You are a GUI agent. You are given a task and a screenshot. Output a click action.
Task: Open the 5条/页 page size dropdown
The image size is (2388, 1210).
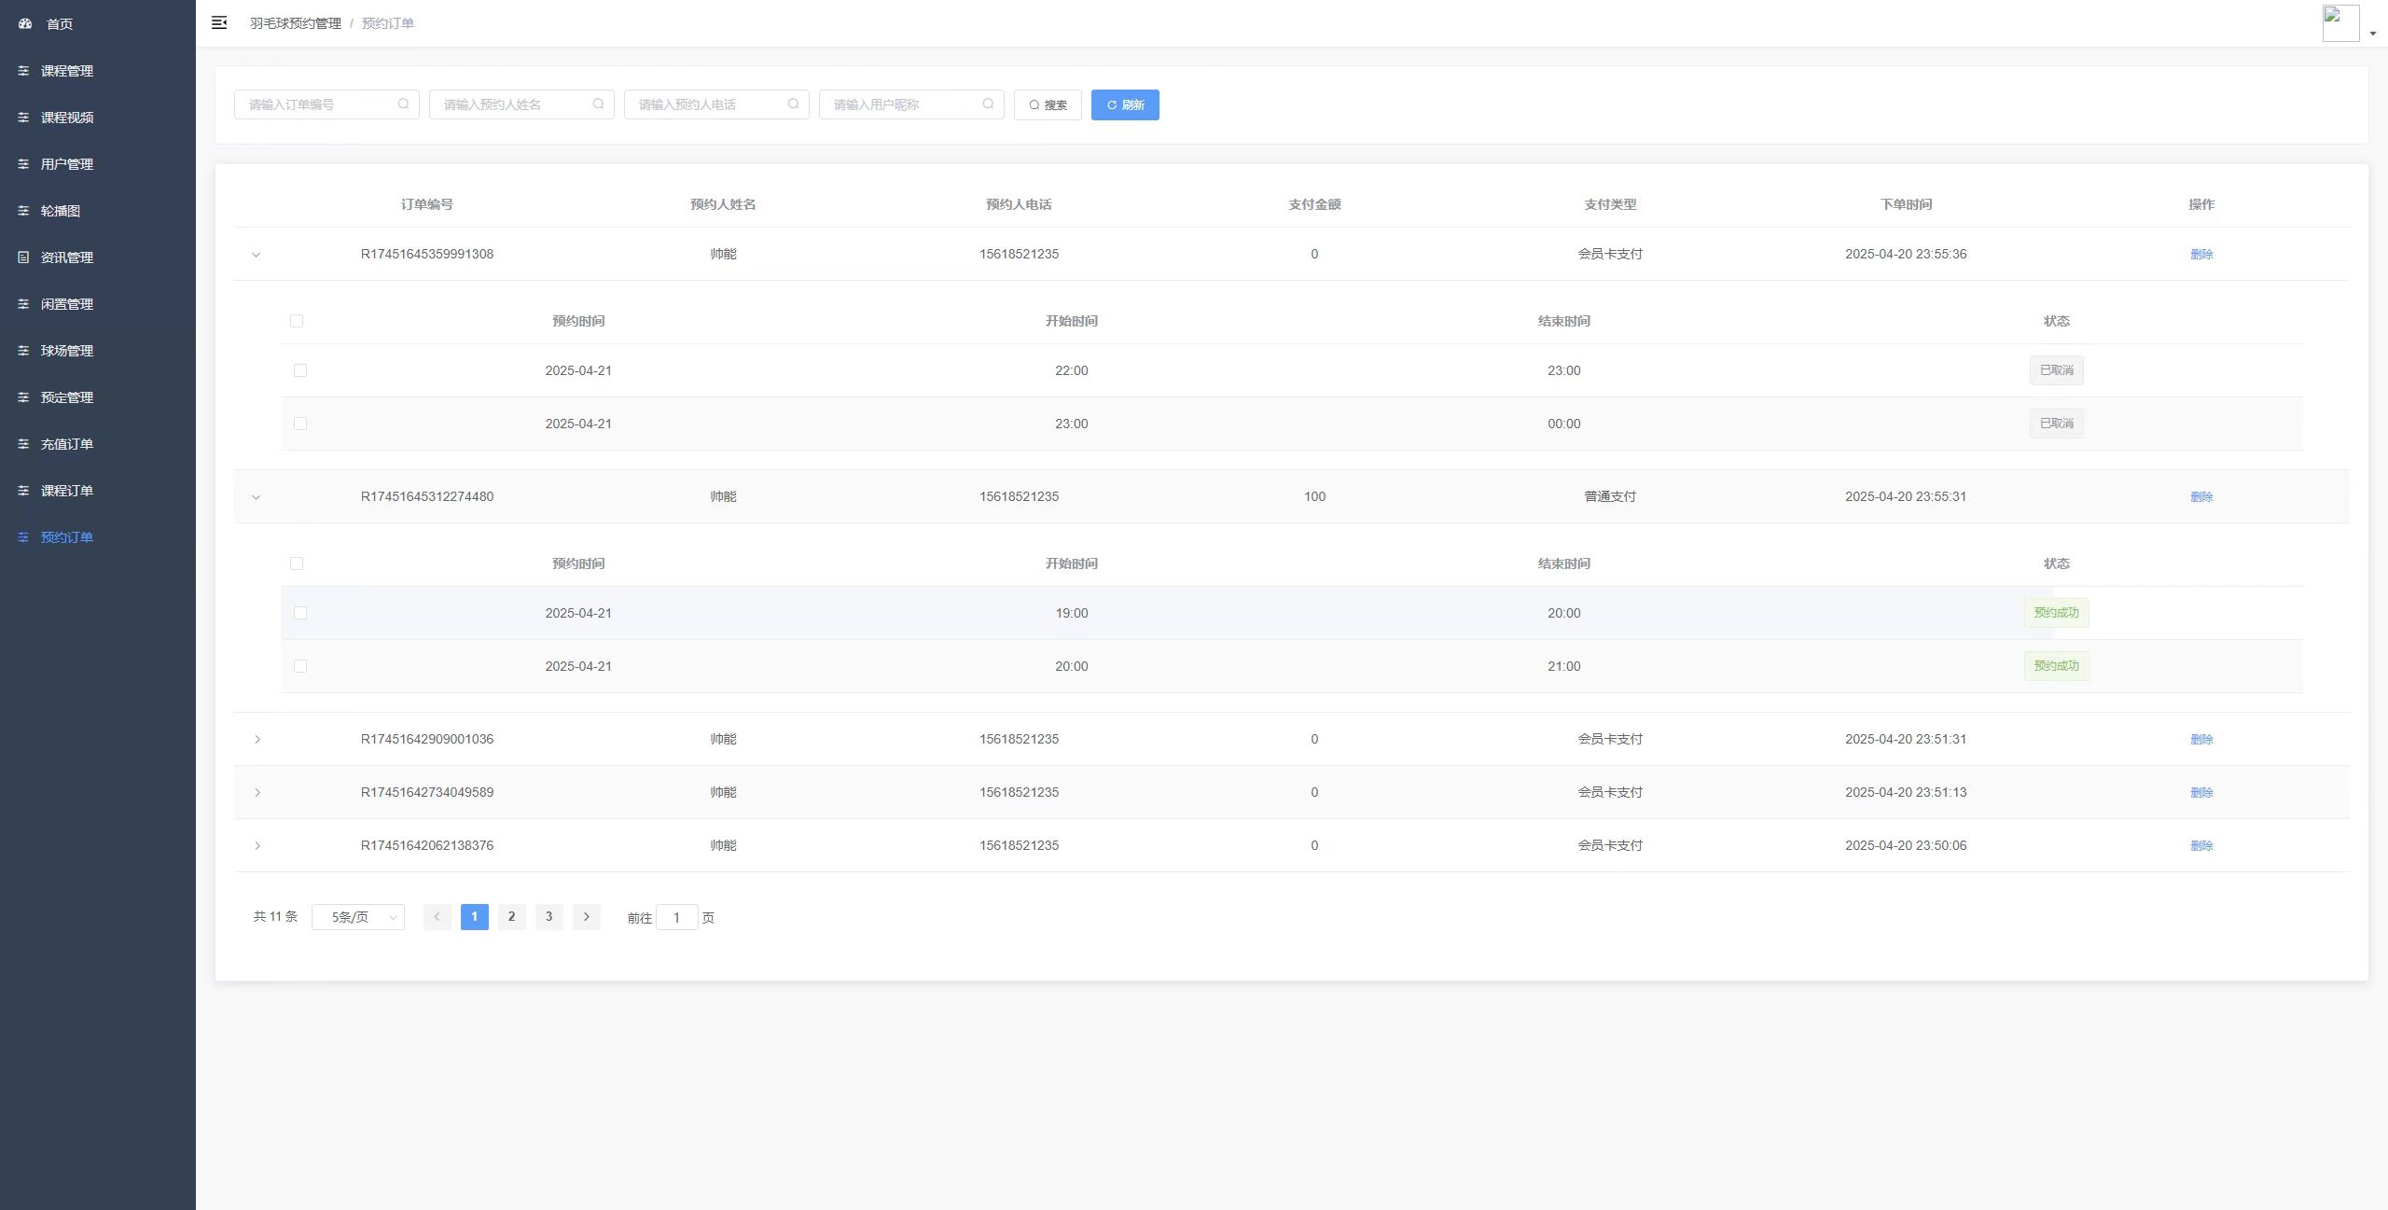(x=358, y=917)
